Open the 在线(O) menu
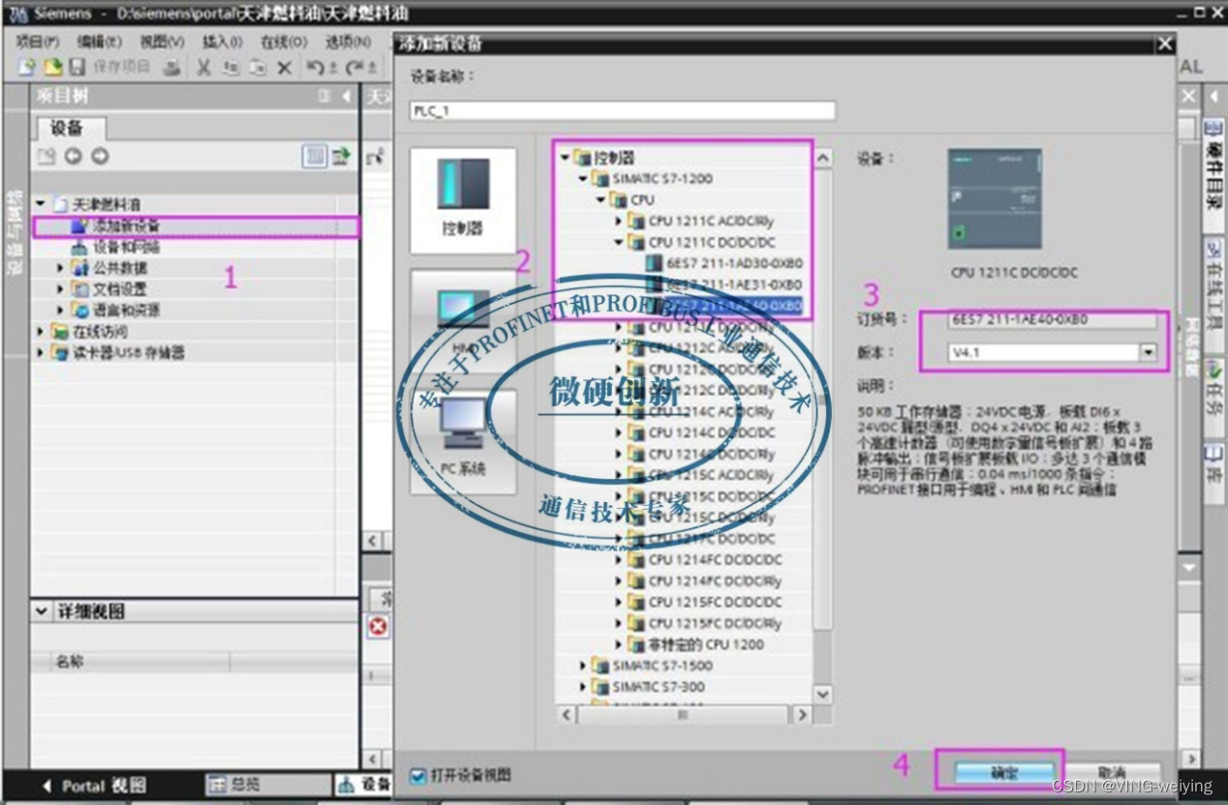This screenshot has height=805, width=1228. tap(284, 42)
